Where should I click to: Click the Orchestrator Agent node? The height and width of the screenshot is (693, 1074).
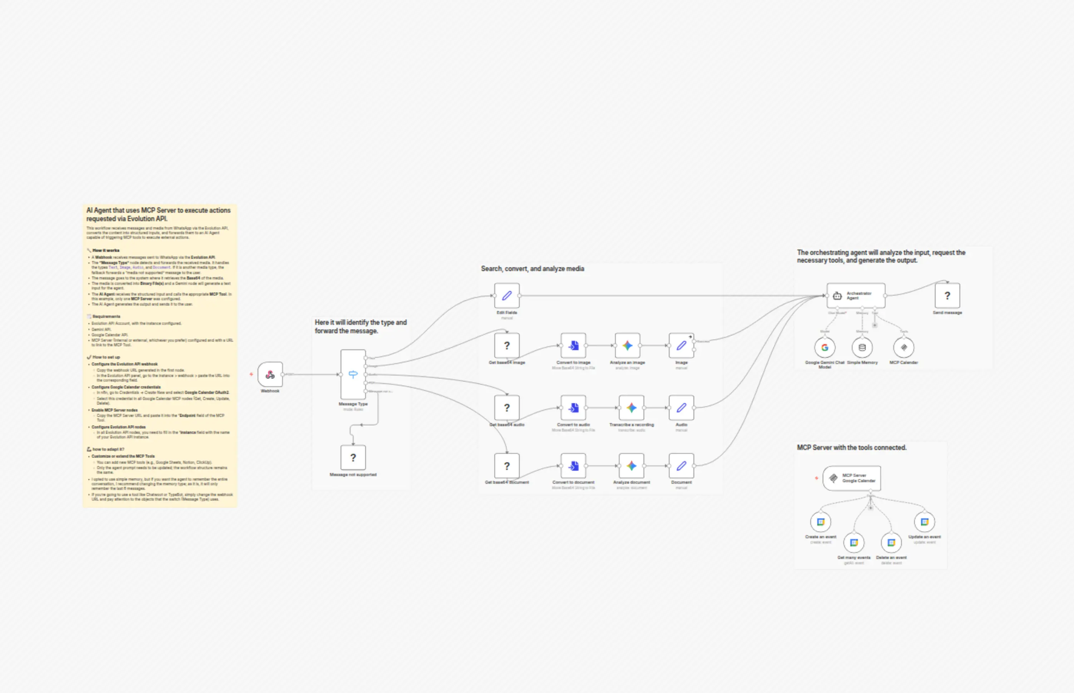pyautogui.click(x=856, y=295)
